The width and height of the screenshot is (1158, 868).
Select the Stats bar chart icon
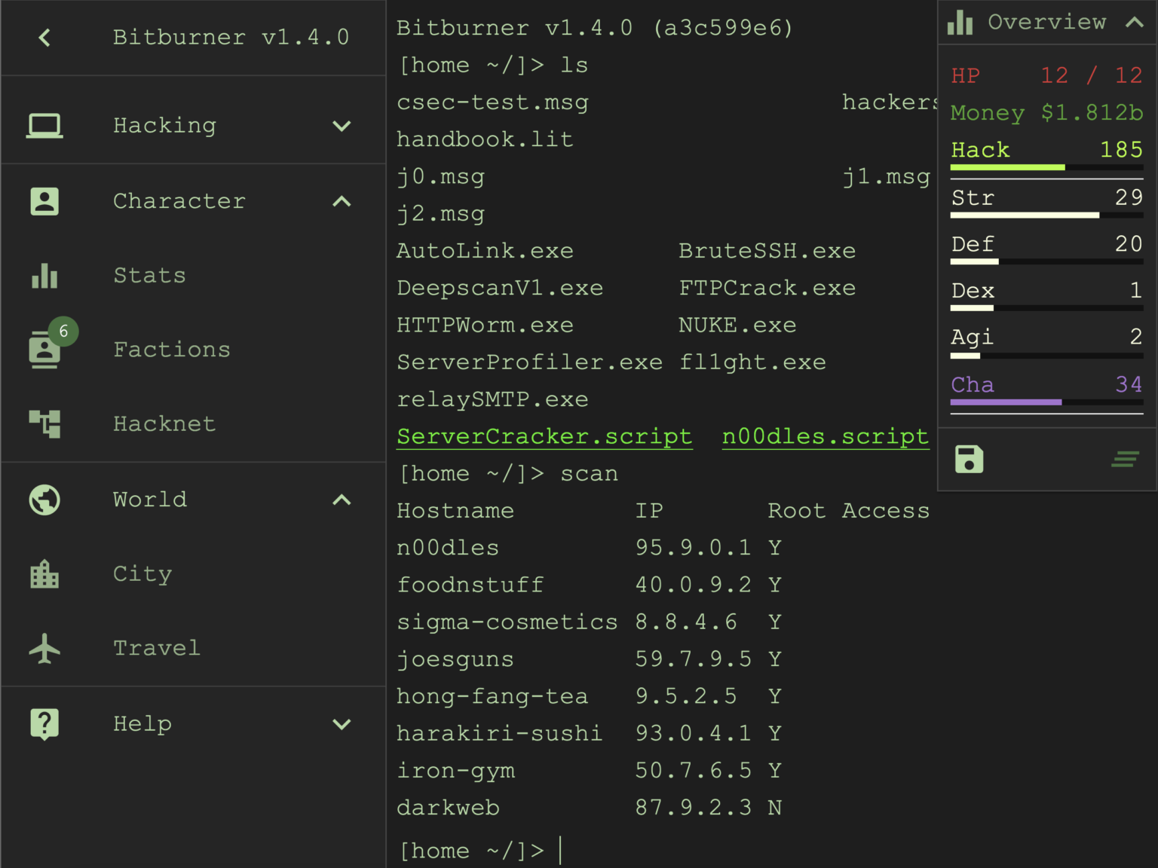tap(44, 277)
